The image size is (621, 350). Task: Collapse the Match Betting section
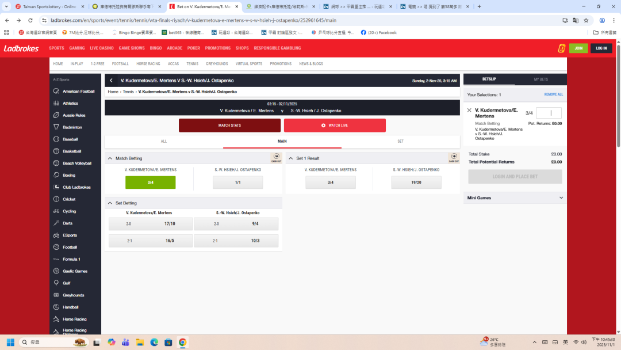tap(110, 158)
